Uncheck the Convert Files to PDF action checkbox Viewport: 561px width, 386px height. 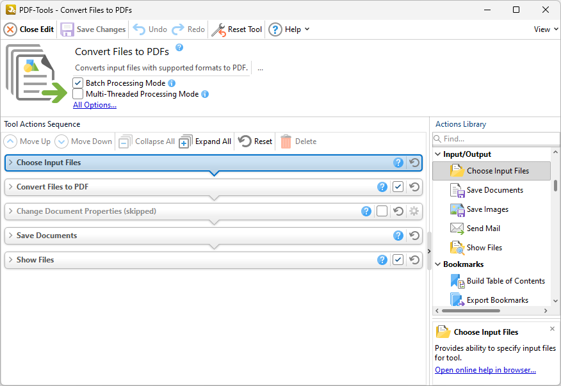point(398,187)
